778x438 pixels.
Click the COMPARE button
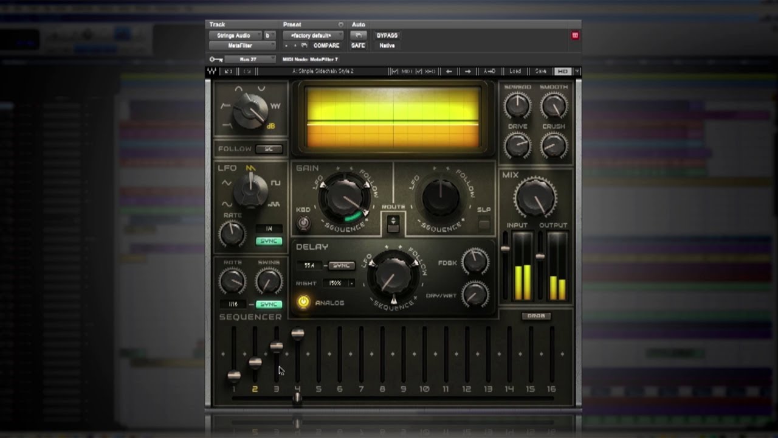coord(326,46)
